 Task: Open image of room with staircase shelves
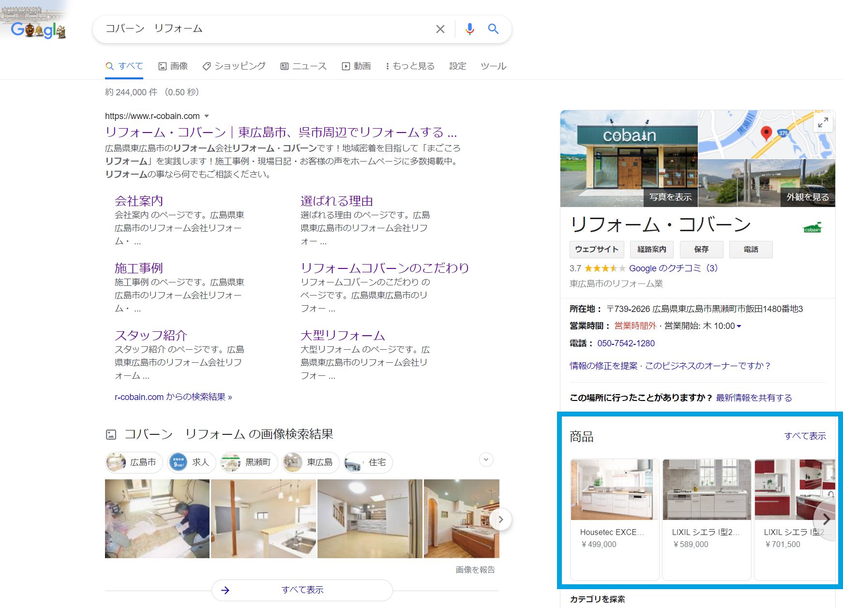tap(370, 519)
